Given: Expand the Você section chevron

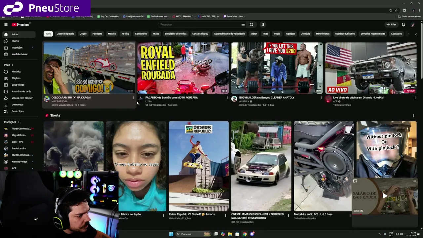Looking at the screenshot, I should [x=13, y=65].
